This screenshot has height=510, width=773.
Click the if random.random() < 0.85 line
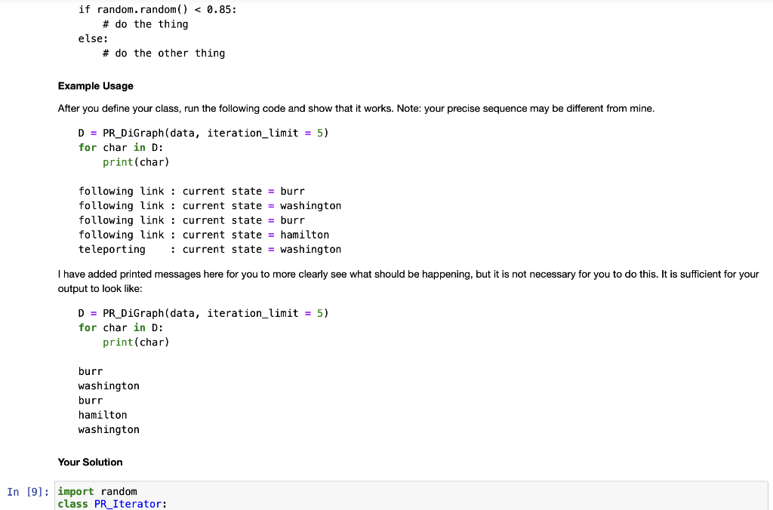point(157,9)
